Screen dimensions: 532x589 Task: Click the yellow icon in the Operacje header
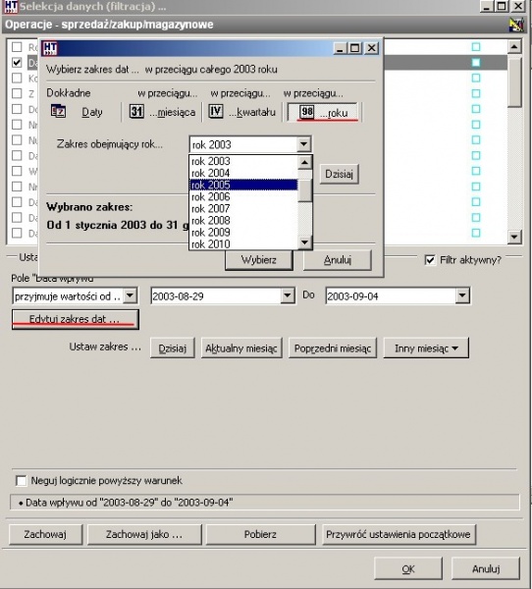(x=516, y=25)
